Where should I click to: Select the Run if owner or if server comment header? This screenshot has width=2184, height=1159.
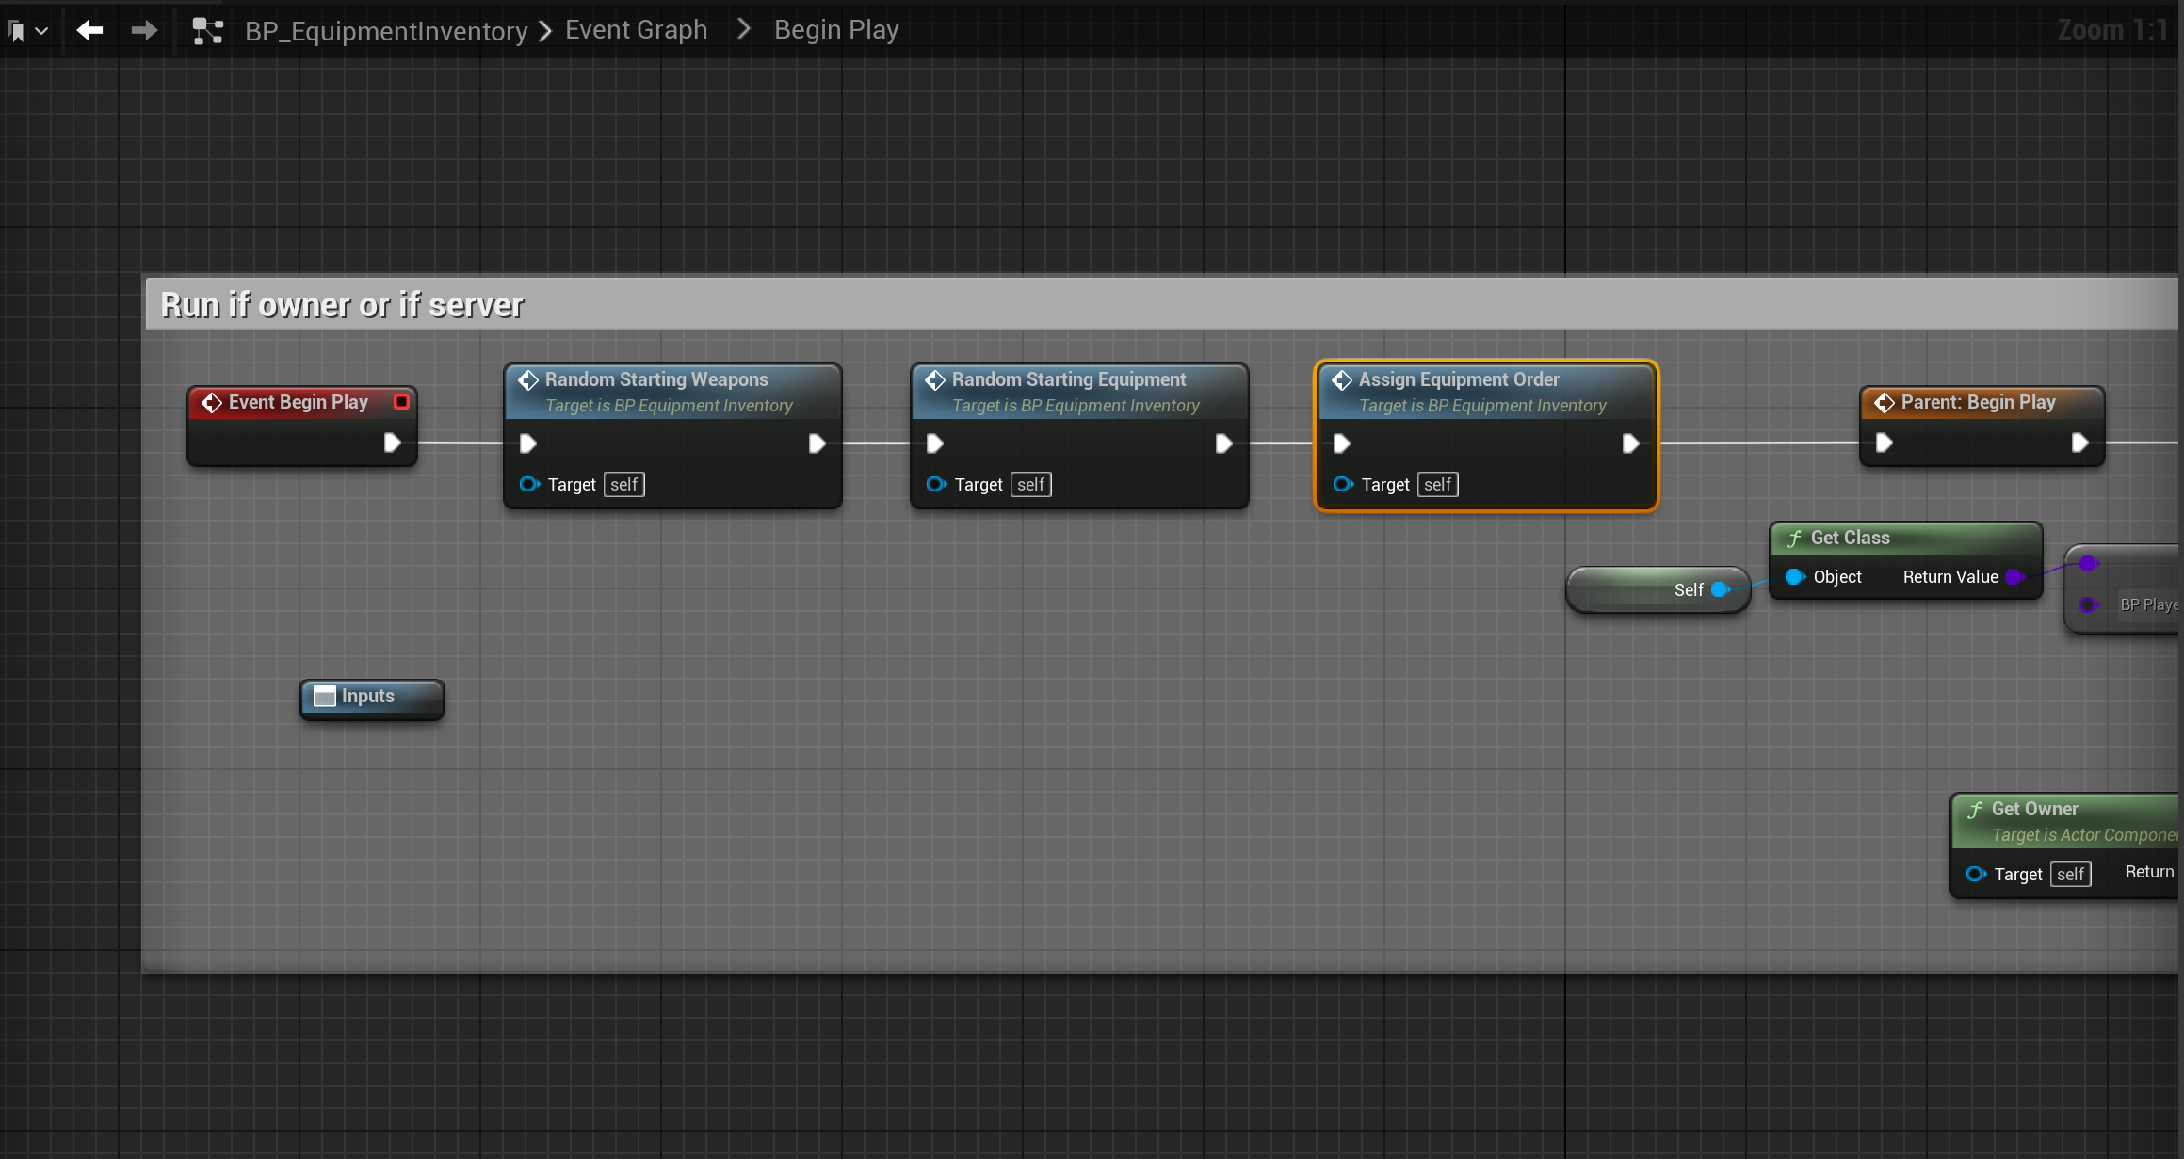(341, 305)
